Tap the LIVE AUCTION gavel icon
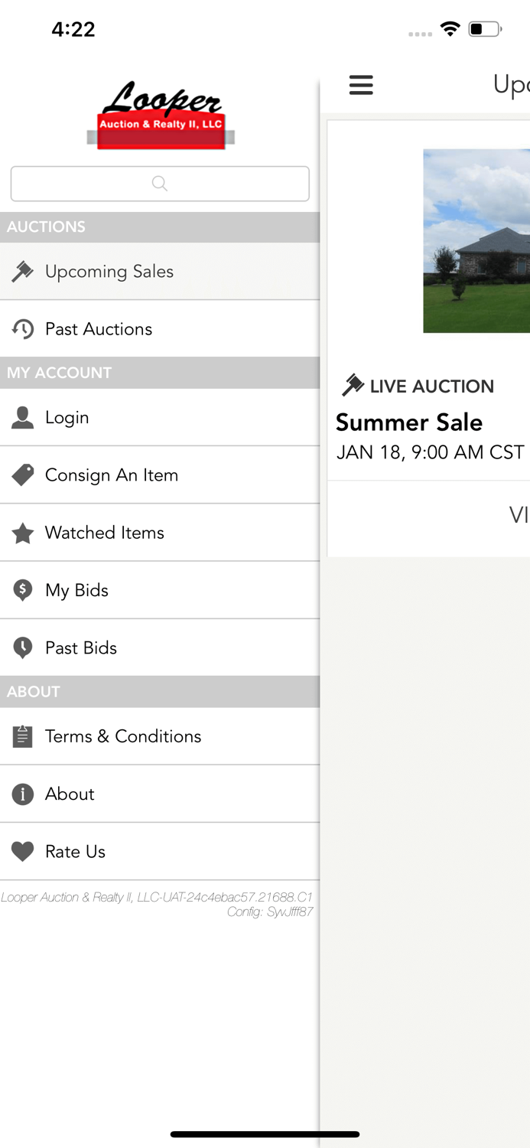The height and width of the screenshot is (1148, 530). pos(353,386)
